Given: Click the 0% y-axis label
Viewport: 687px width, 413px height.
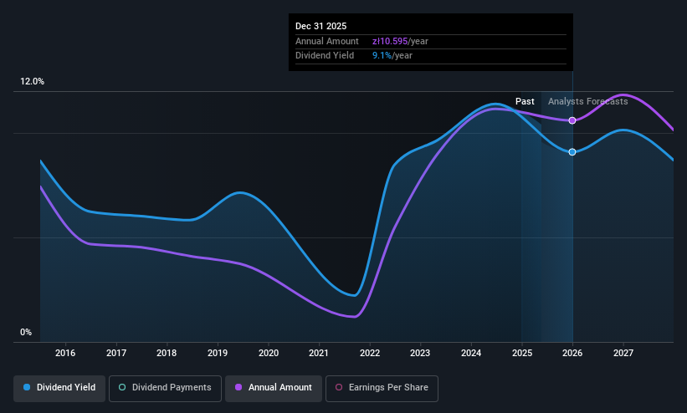Looking at the screenshot, I should tap(26, 333).
